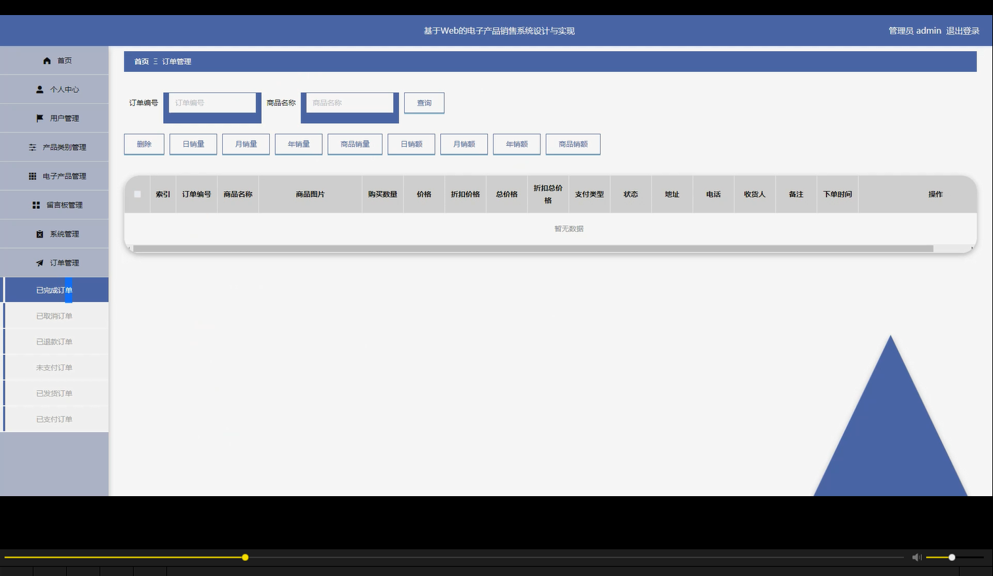Click the table horizontal scrollbar

point(533,249)
